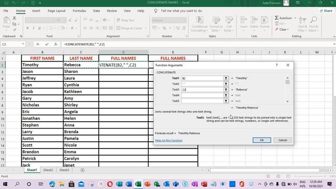Click the Text3 range selector arrow icon

coord(226,90)
